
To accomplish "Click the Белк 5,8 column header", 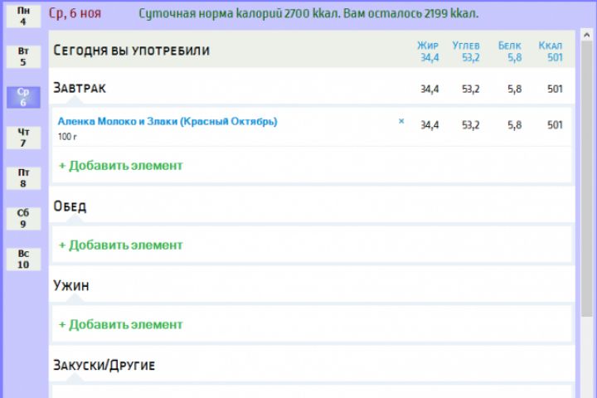I will (x=510, y=51).
